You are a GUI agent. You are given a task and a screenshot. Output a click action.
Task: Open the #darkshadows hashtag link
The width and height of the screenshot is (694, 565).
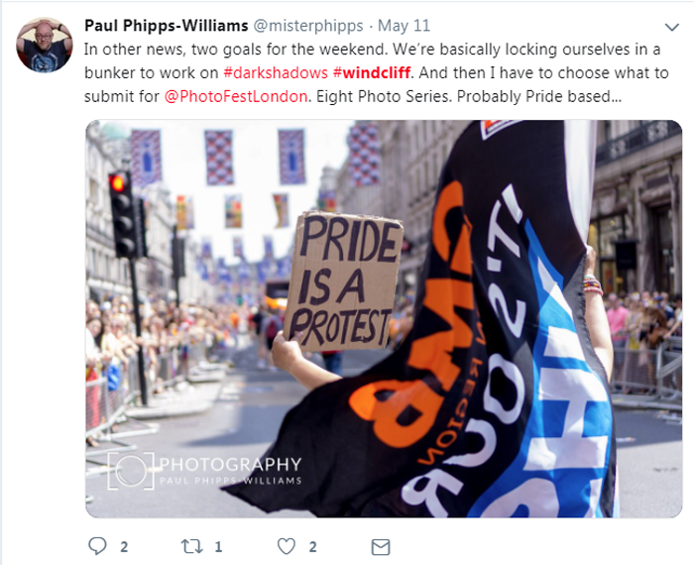276,72
